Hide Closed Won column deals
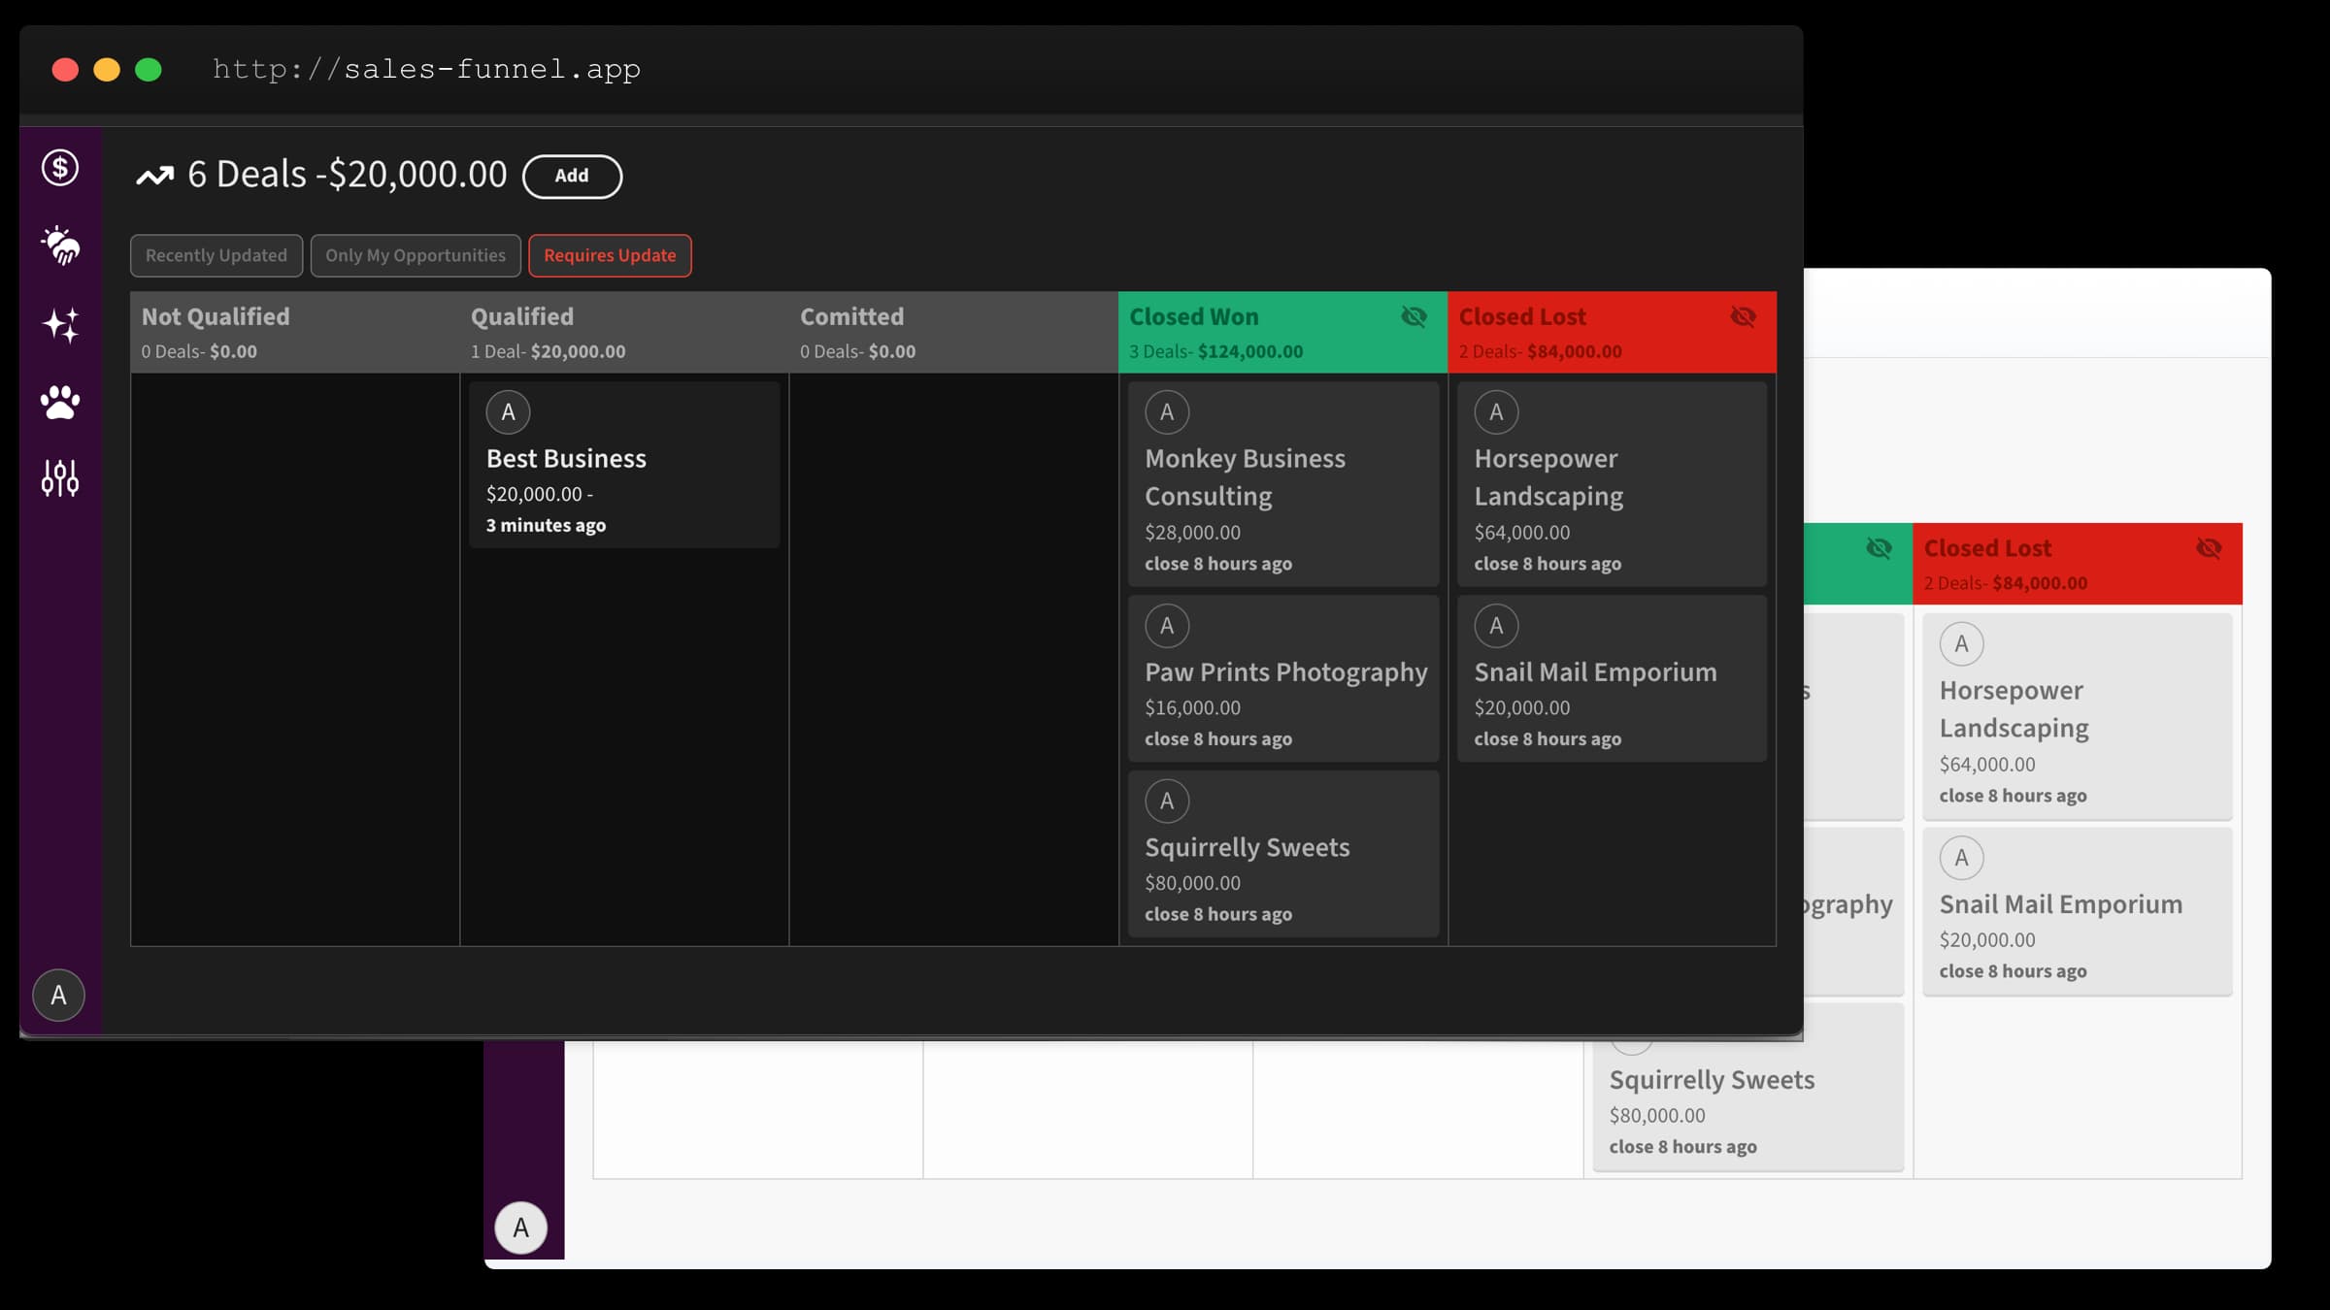 [1413, 316]
